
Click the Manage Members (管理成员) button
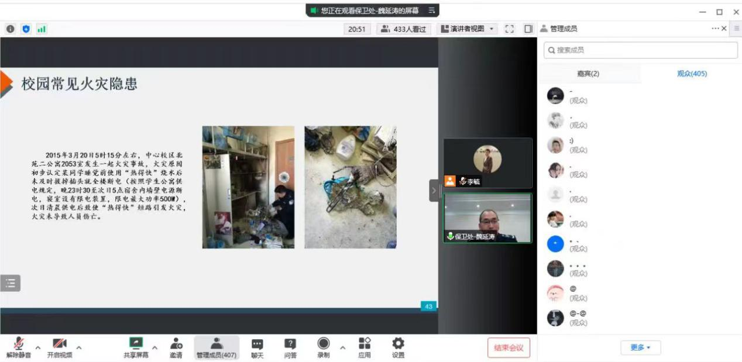217,347
